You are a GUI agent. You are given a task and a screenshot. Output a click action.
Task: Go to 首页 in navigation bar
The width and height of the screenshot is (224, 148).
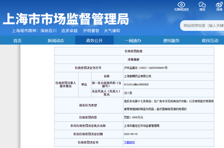tap(18, 41)
